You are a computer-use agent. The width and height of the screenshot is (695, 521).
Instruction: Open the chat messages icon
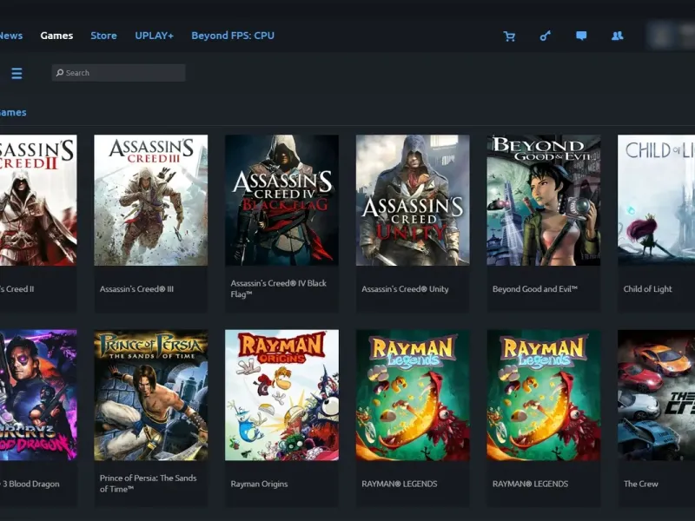[x=581, y=36]
